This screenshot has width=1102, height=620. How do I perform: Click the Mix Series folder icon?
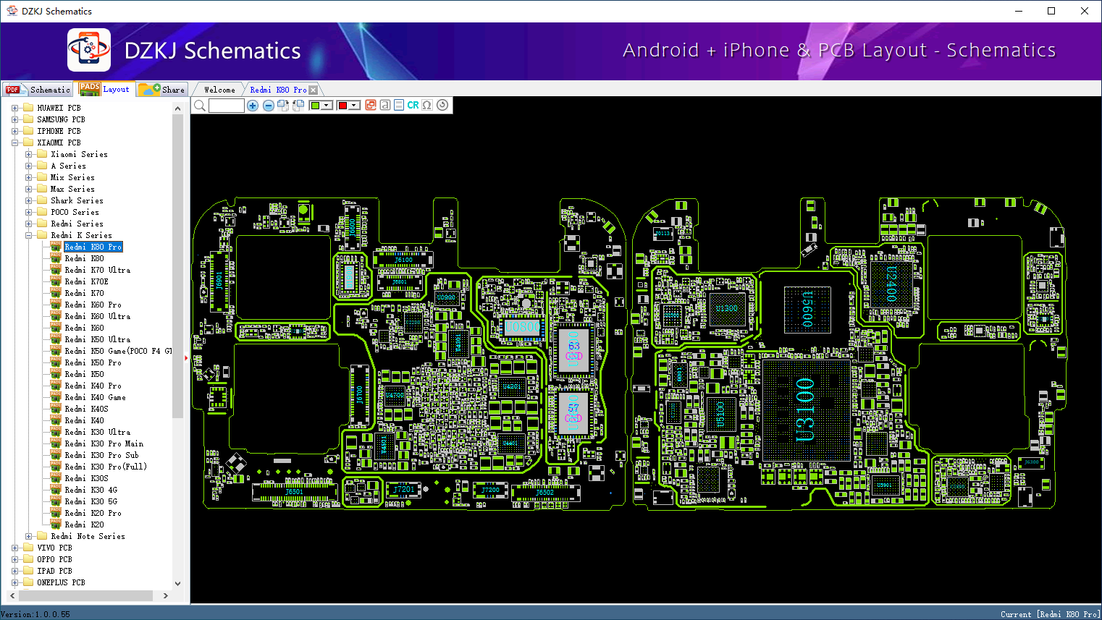click(42, 177)
